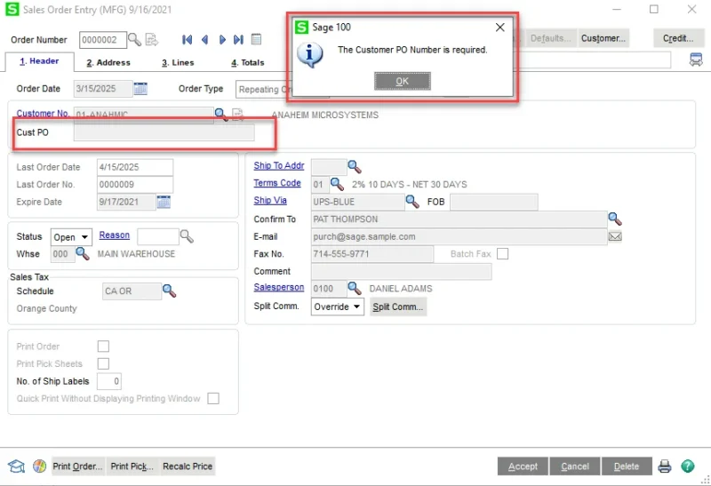This screenshot has height=486, width=711.
Task: Click into the Cust PO field
Action: point(164,133)
